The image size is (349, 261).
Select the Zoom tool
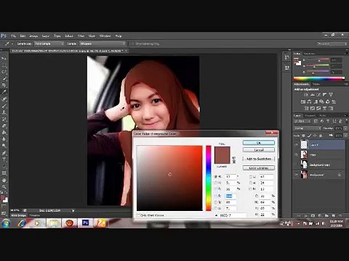coord(4,187)
